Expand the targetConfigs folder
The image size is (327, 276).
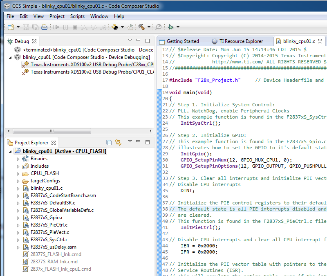pyautogui.click(x=18, y=181)
